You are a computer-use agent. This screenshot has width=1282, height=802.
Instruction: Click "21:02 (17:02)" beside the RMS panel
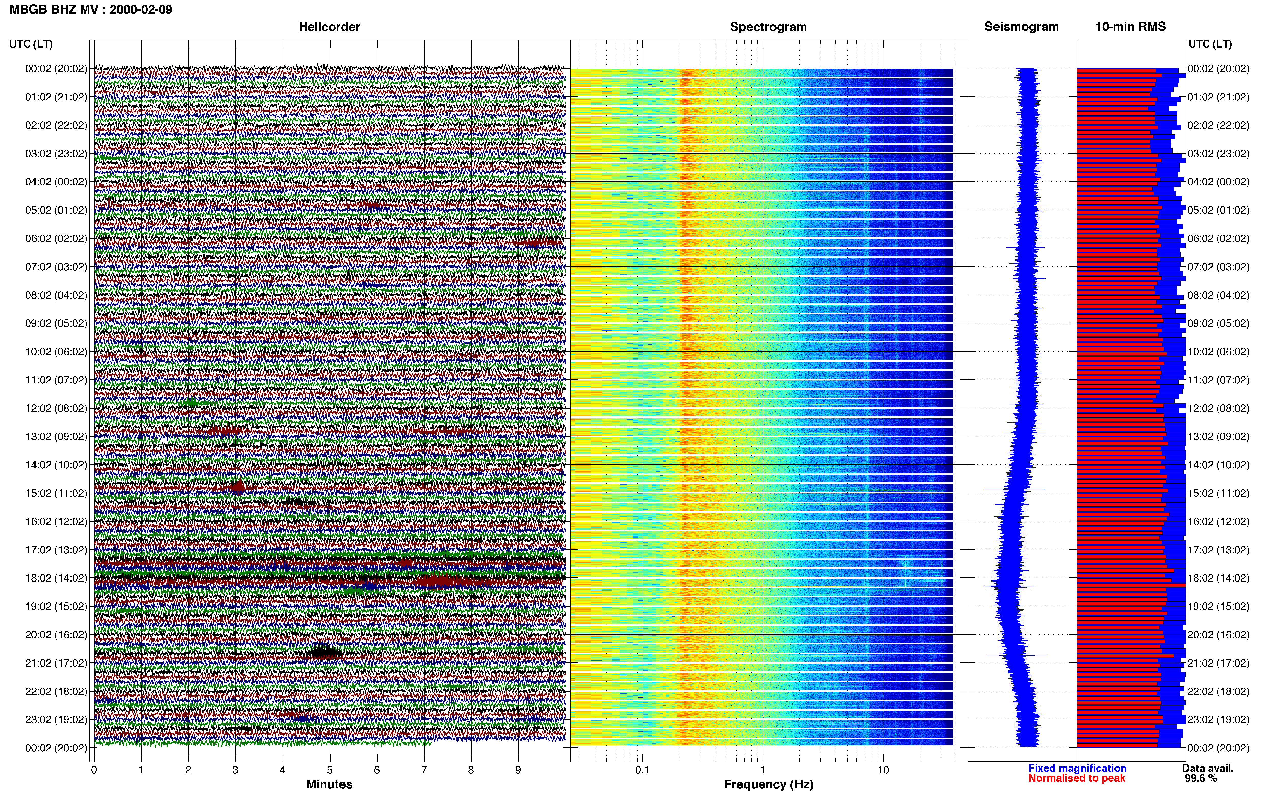1218,663
